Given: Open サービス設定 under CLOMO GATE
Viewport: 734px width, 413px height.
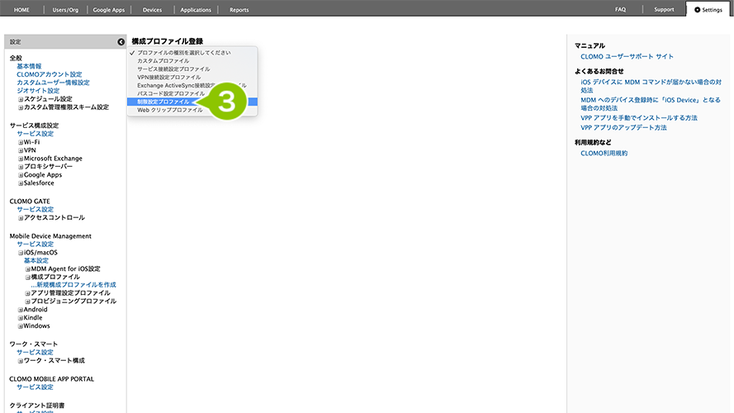Looking at the screenshot, I should (x=36, y=209).
